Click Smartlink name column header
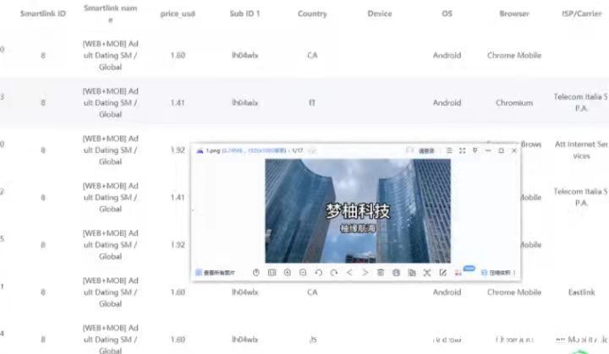 click(x=110, y=14)
